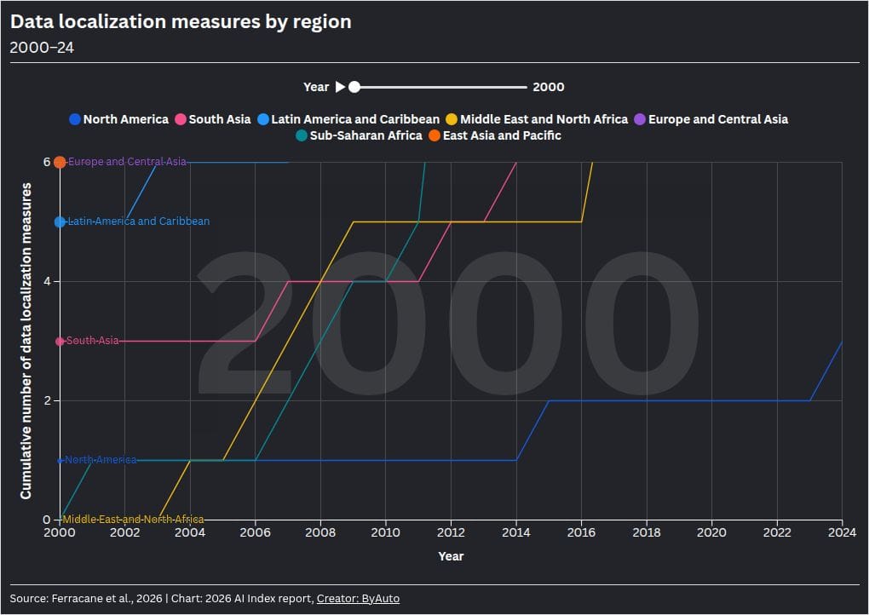This screenshot has height=615, width=869.
Task: Click the 2024 tick on the x-axis
Action: pos(842,532)
